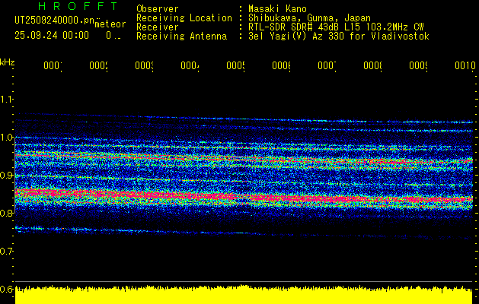Click the 1.1 kHz axis tick
Screen dimensions: 479x304
tap(7, 100)
